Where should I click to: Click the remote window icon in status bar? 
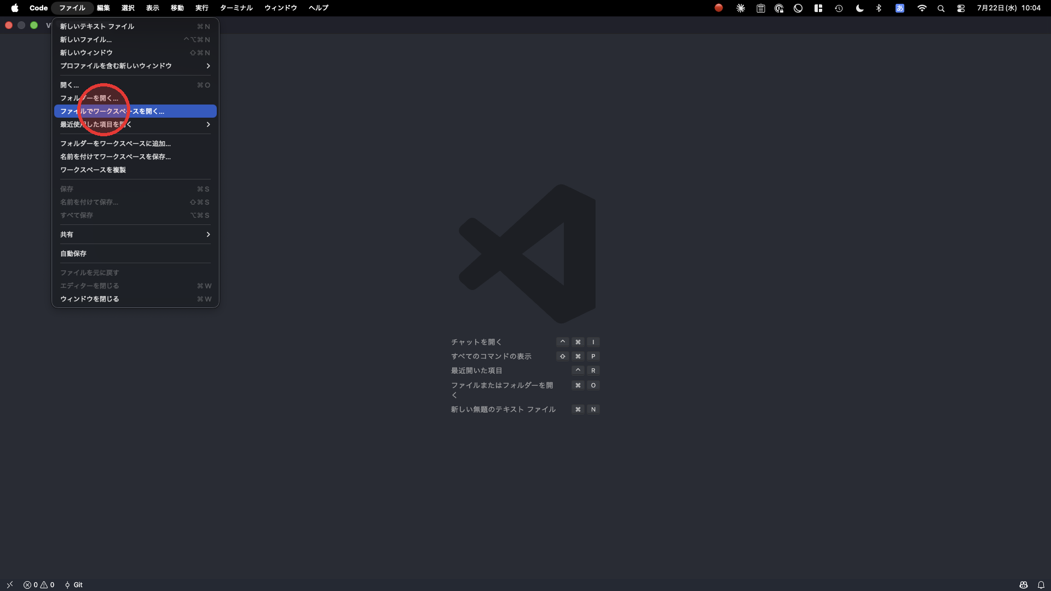click(x=10, y=584)
